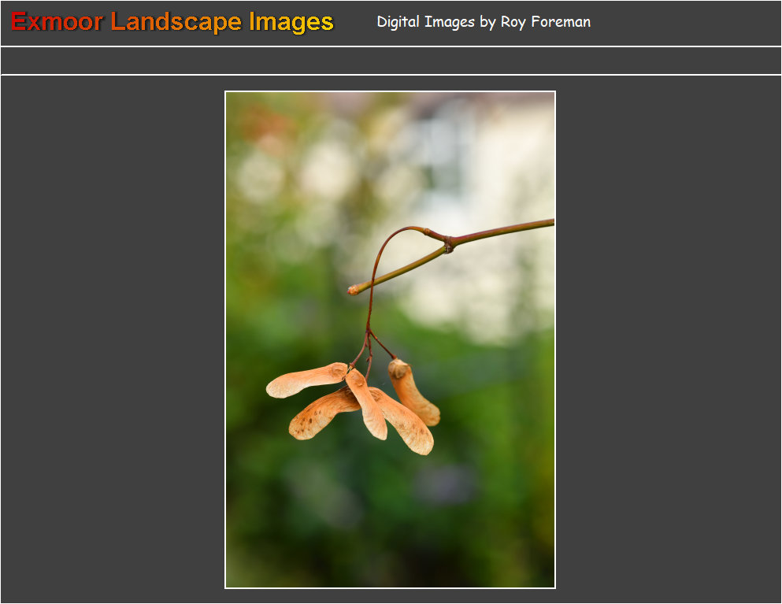Viewport: 782px width, 604px height.
Task: Click the bottom-left speckled seed wing
Action: [321, 413]
